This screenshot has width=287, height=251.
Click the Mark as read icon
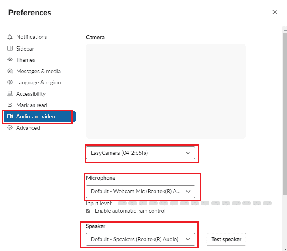pos(10,105)
